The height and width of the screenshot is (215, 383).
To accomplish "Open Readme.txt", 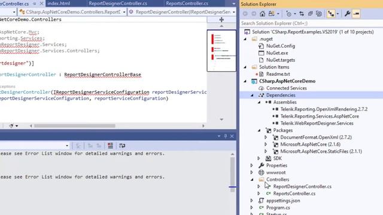I will click(x=278, y=74).
